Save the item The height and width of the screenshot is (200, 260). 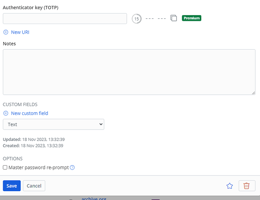[12, 186]
